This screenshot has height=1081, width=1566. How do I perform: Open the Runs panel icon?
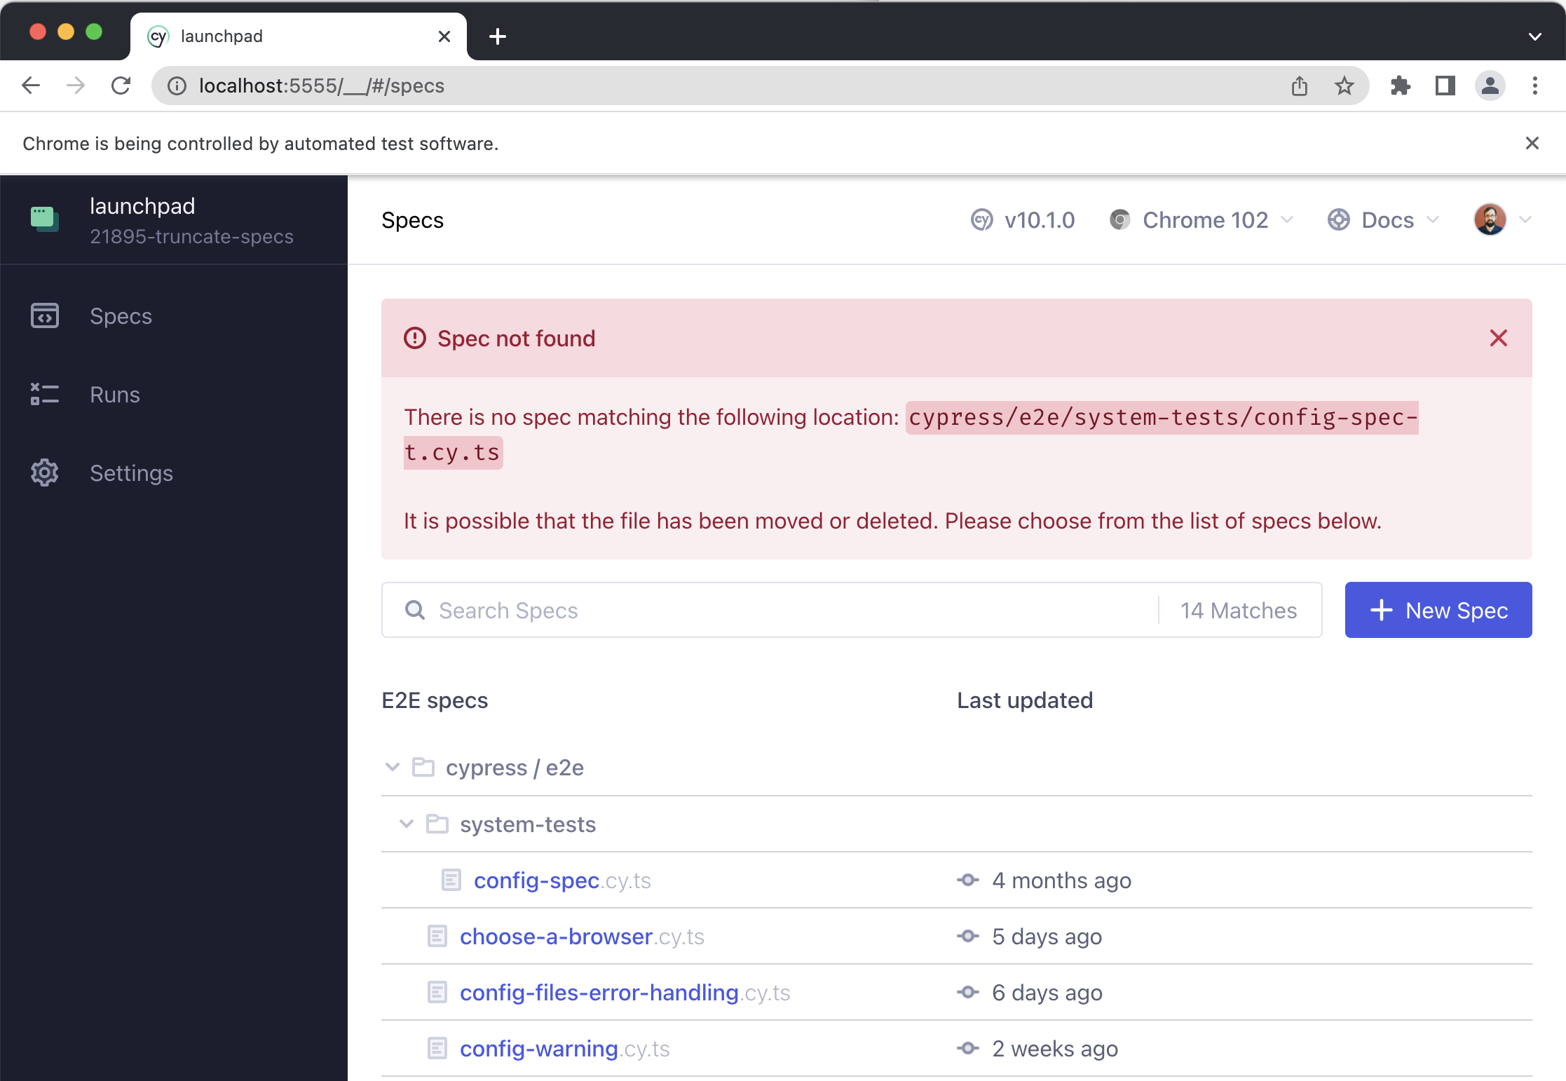[x=43, y=394]
